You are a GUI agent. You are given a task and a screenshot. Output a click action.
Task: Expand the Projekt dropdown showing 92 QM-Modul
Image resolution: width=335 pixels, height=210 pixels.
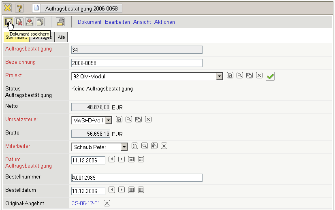point(220,76)
